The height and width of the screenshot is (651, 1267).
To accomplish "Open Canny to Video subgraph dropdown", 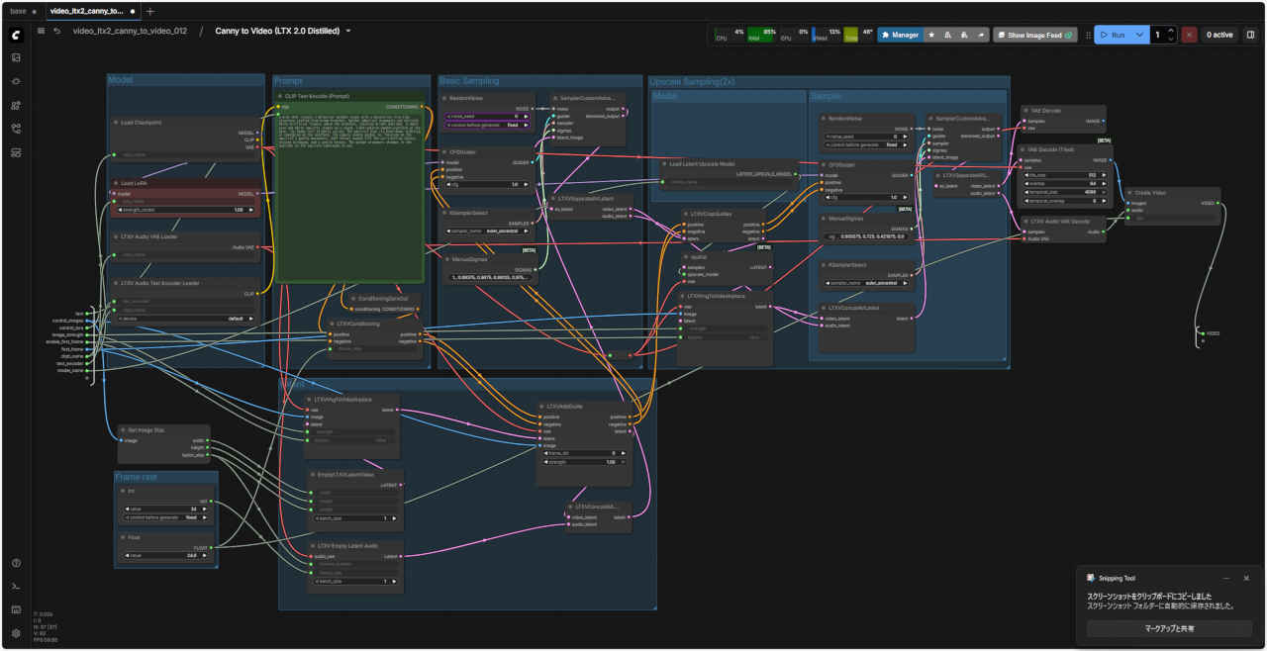I will coord(348,32).
